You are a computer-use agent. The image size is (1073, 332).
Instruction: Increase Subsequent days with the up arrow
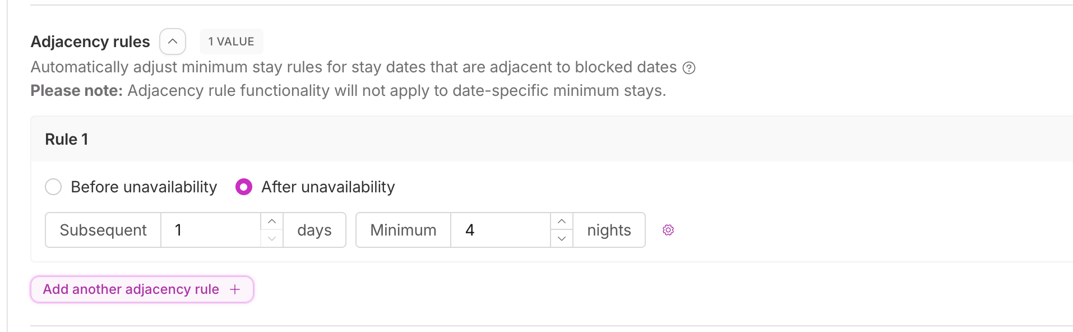tap(272, 222)
